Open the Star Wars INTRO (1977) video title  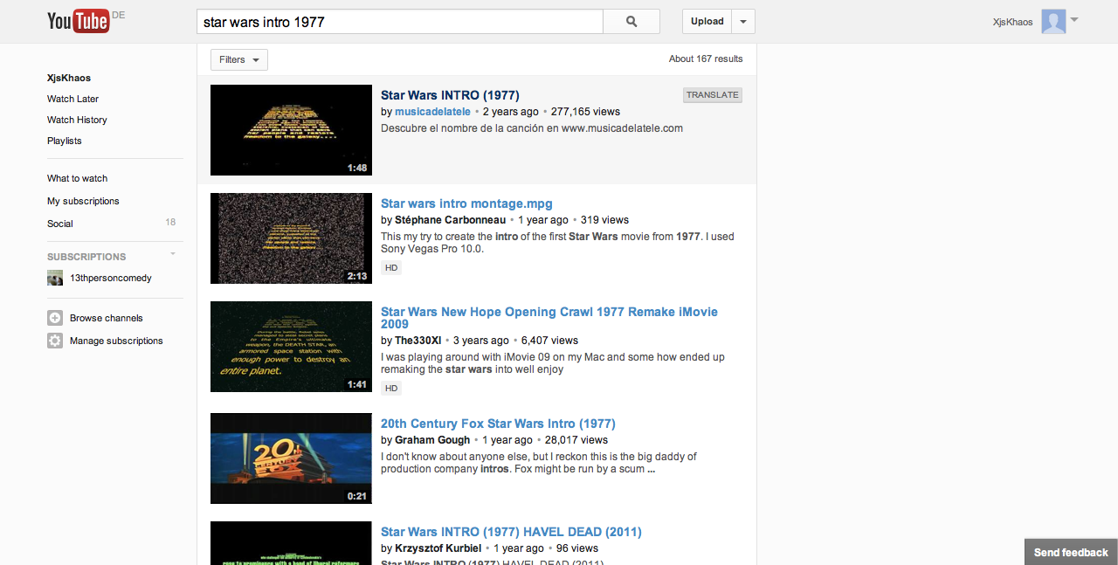[x=450, y=95]
